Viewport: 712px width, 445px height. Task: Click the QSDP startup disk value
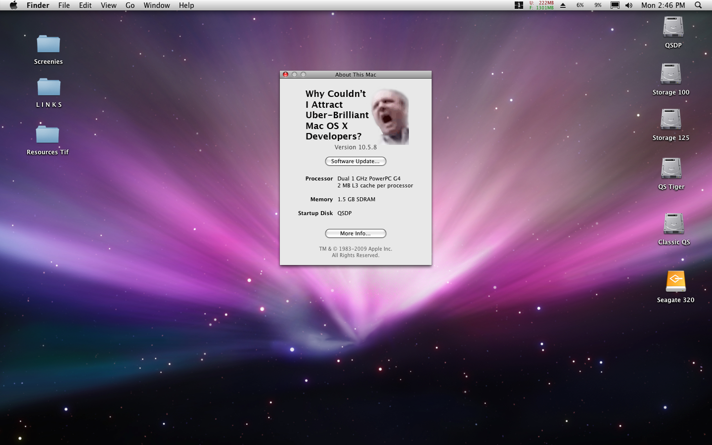pos(345,213)
